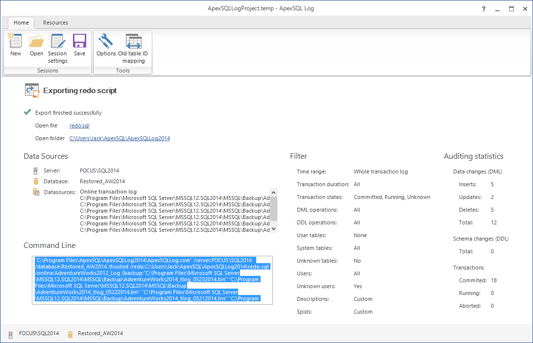Screen dimensions: 533x343
Task: Click the FOCUS\SQL2014 server value in Data Sources
Action: click(x=99, y=171)
